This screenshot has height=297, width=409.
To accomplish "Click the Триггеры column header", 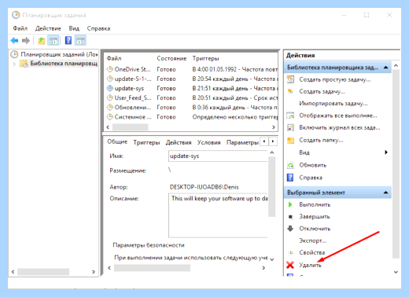I will [x=206, y=58].
